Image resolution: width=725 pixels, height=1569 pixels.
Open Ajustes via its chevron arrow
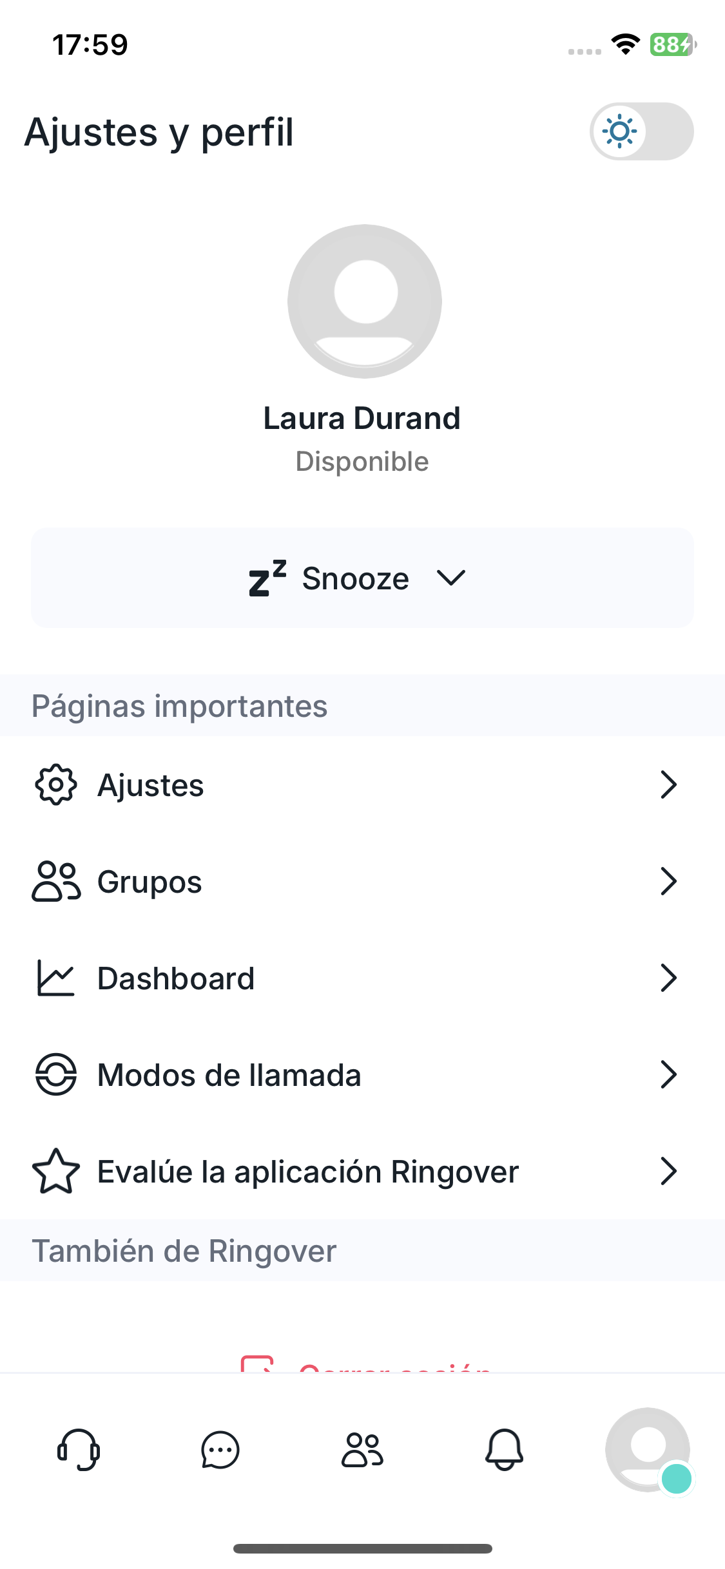(668, 784)
